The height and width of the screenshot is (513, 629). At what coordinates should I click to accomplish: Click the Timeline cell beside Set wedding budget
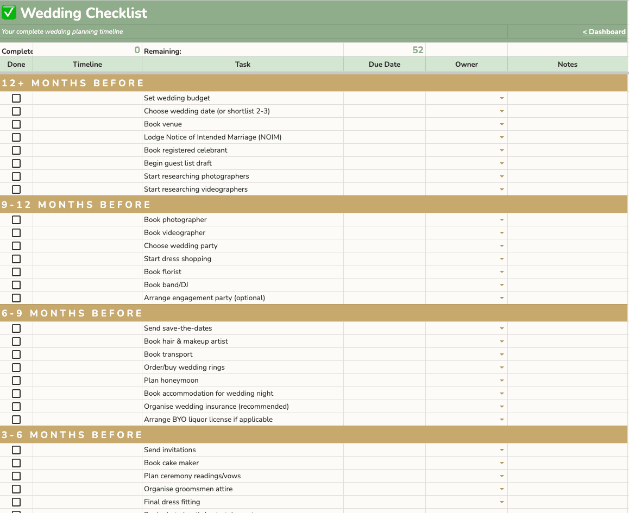[x=87, y=98]
